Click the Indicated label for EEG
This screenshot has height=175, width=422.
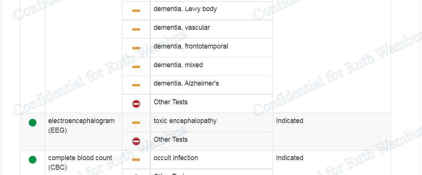click(x=290, y=121)
